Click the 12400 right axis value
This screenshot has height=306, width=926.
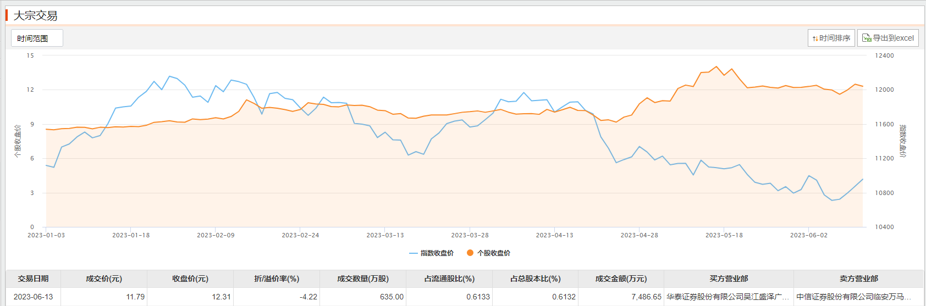[884, 55]
